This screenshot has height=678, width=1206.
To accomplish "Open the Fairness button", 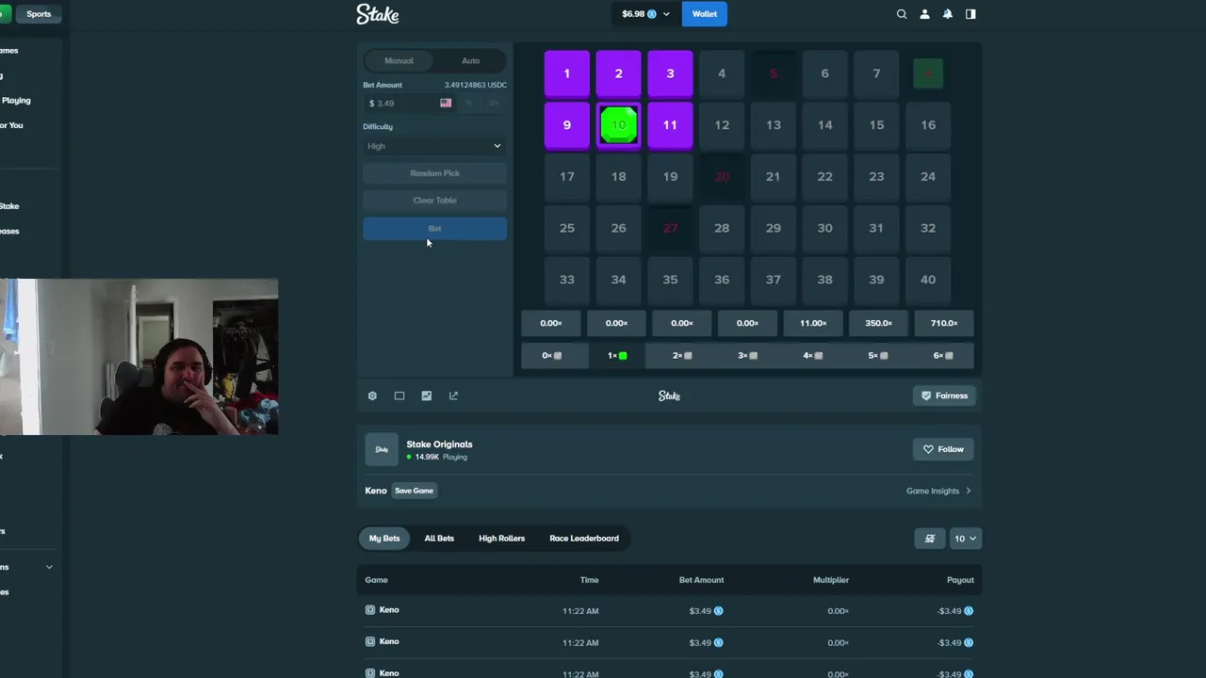I will 944,396.
